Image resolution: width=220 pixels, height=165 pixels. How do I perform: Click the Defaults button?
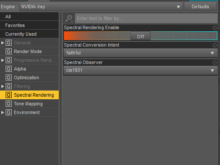[200, 7]
